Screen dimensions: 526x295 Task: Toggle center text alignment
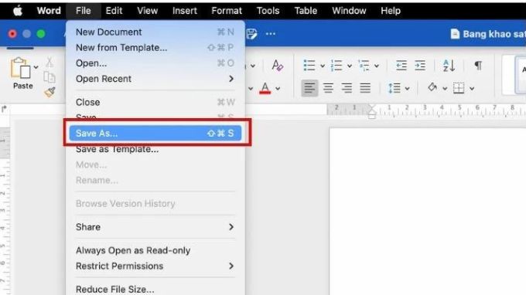click(x=328, y=88)
